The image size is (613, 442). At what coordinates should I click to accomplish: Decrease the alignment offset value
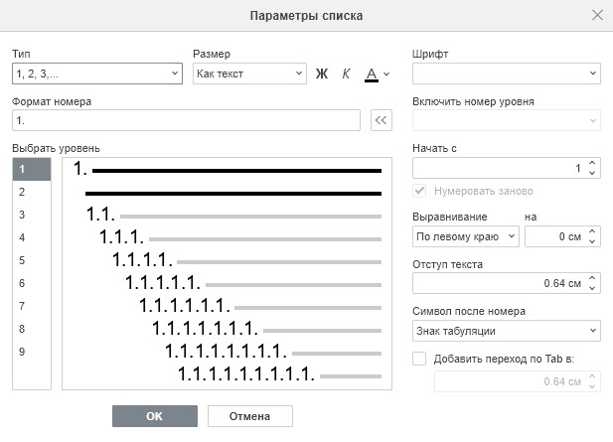(592, 241)
